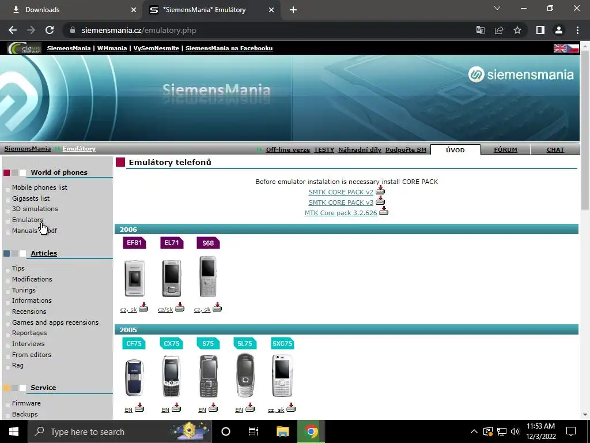The image size is (590, 443).
Task: Bookmark this page with star icon
Action: 517,30
